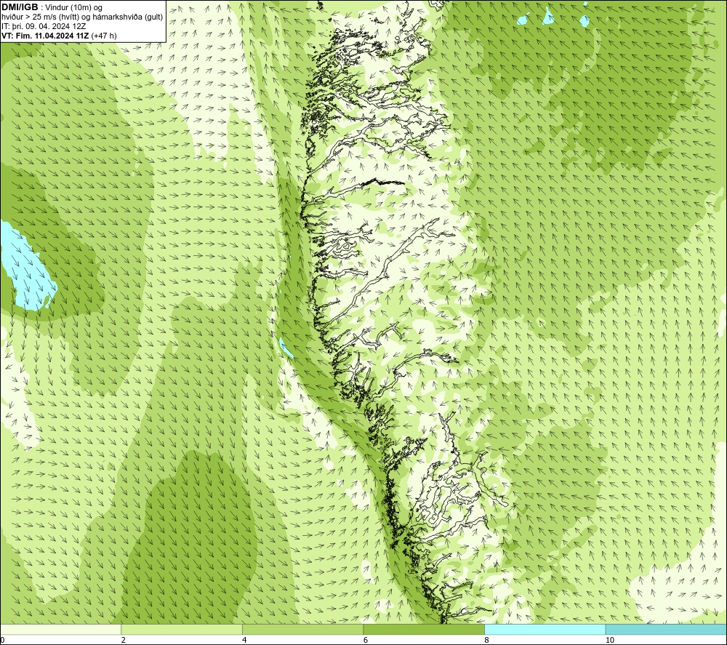This screenshot has width=727, height=645.
Task: Click the DMI/IGB title text
Action: [20, 7]
